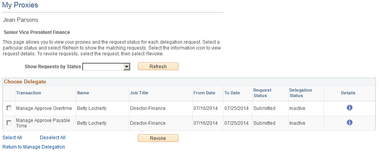
Task: Follow the Return to Manage Delegation link
Action: (x=34, y=147)
